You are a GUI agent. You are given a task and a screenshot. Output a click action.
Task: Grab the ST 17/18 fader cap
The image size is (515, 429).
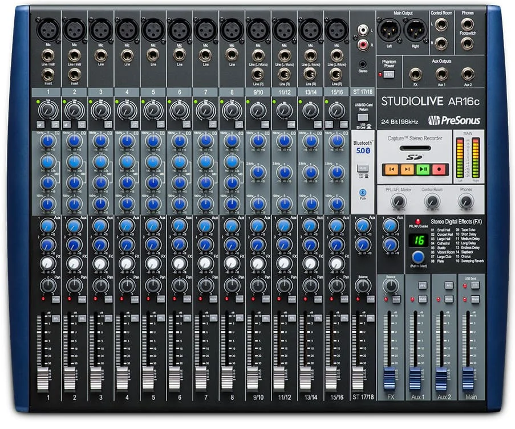358,379
